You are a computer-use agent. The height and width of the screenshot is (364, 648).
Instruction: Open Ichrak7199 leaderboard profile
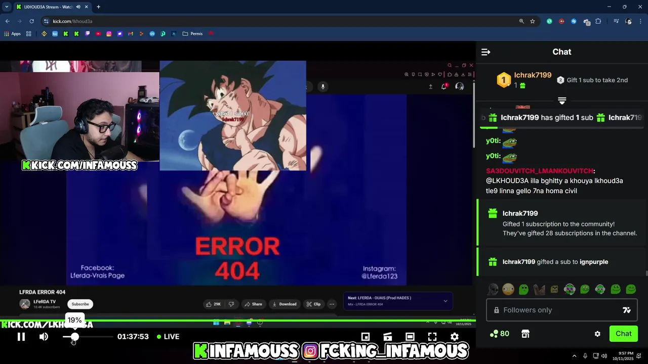coord(533,75)
